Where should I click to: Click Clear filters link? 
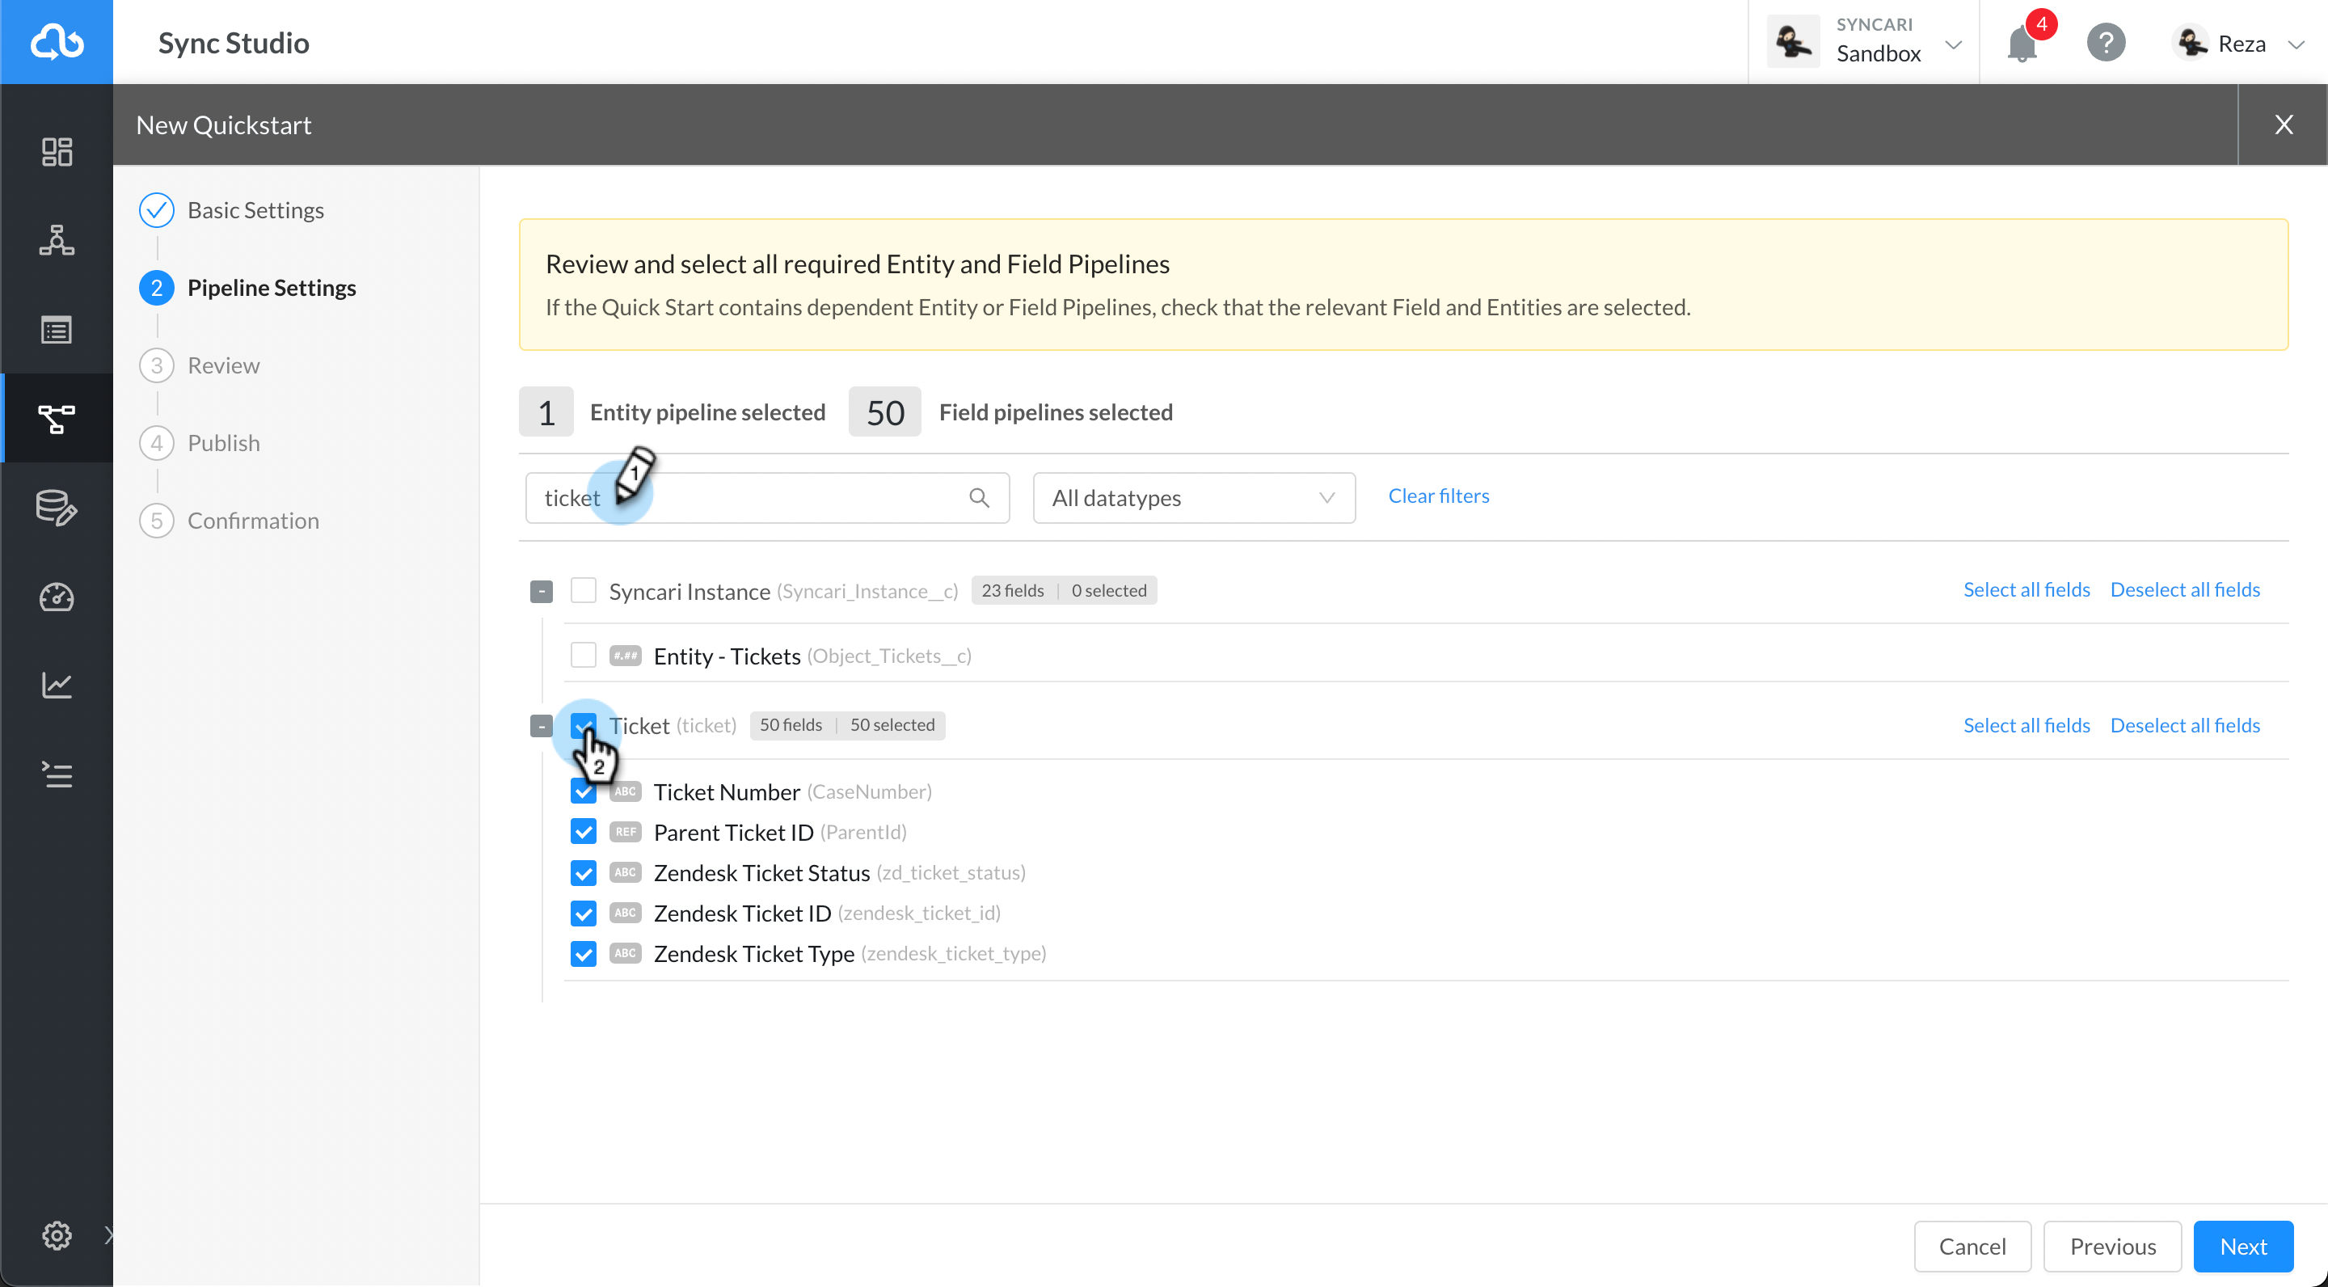coord(1438,496)
